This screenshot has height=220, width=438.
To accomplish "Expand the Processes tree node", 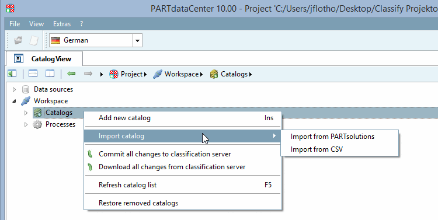I will click(26, 124).
